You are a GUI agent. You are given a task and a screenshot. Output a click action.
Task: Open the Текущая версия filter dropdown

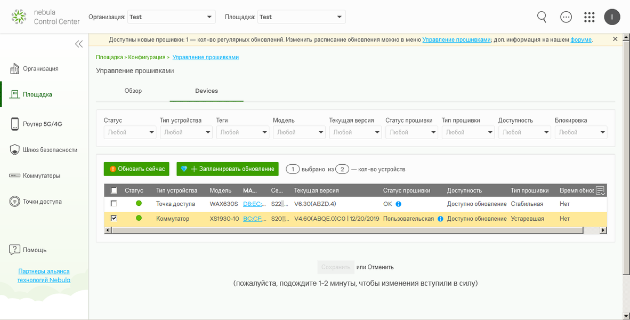355,132
